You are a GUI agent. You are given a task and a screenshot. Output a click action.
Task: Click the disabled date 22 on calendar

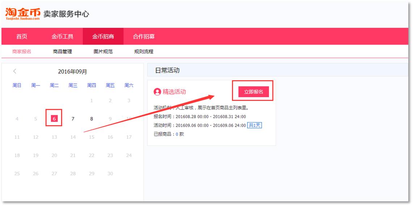click(91, 155)
